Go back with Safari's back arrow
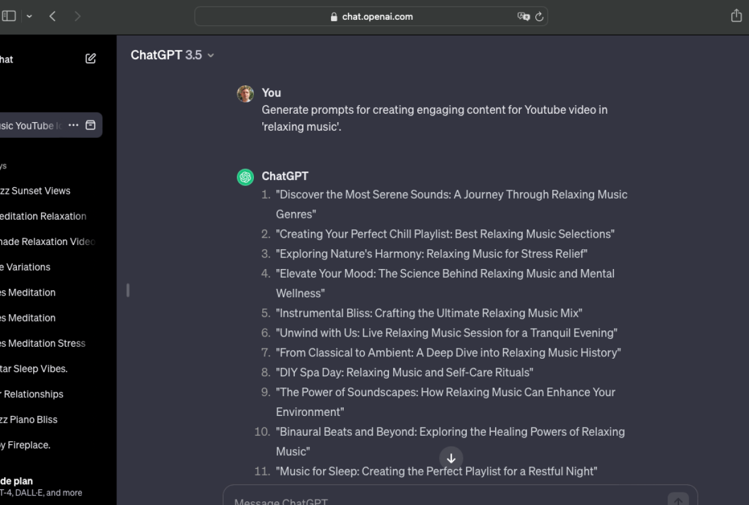749x505 pixels. click(52, 17)
